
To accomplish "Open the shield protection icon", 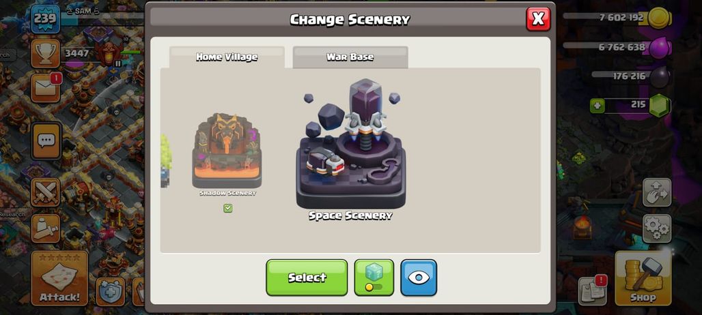I will [x=111, y=291].
